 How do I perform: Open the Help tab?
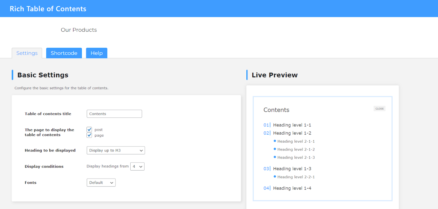point(96,53)
